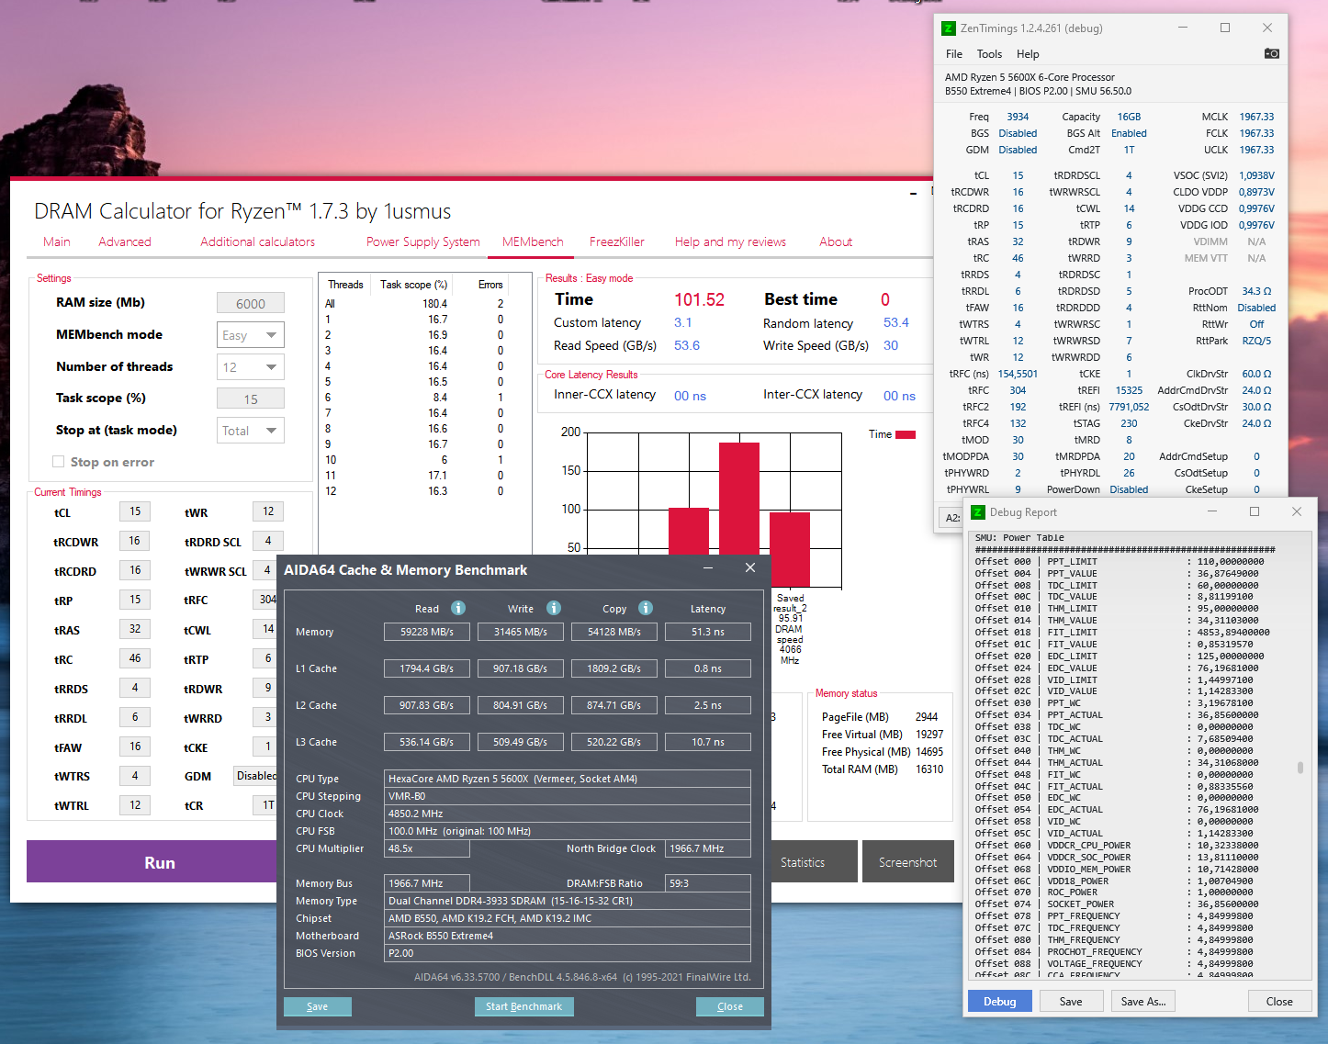Click the camera screenshot icon in ZenTimings
The image size is (1328, 1044).
click(1271, 53)
